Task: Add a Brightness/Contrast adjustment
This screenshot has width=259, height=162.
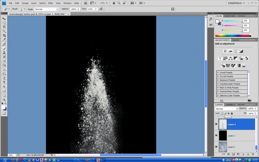Action: tap(225, 51)
